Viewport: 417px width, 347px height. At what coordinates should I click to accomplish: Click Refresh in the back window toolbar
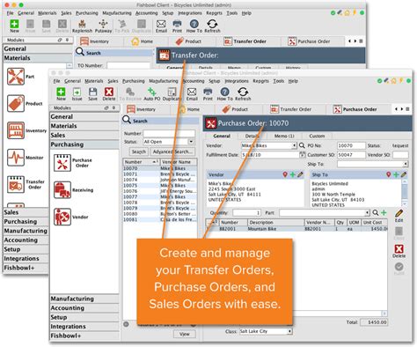pos(212,26)
